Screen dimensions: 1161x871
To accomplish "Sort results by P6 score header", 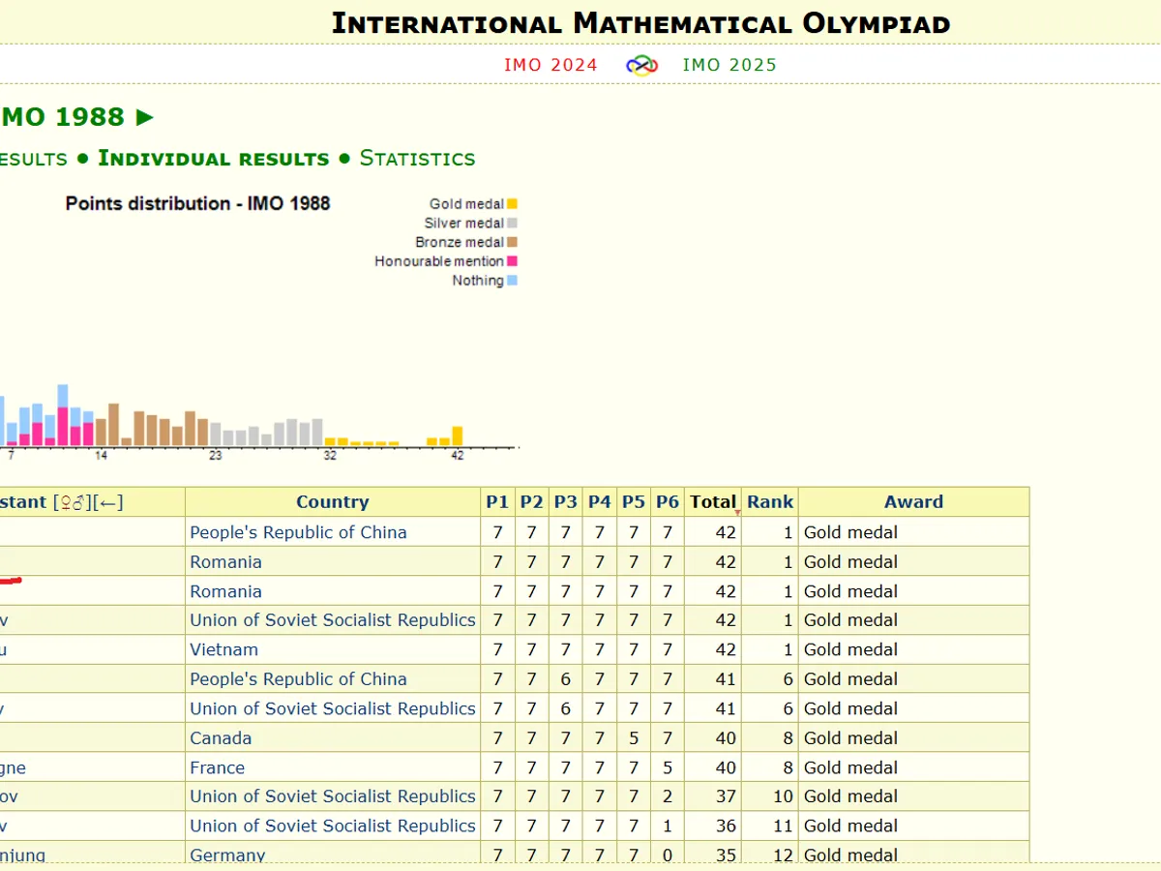I will pos(668,502).
